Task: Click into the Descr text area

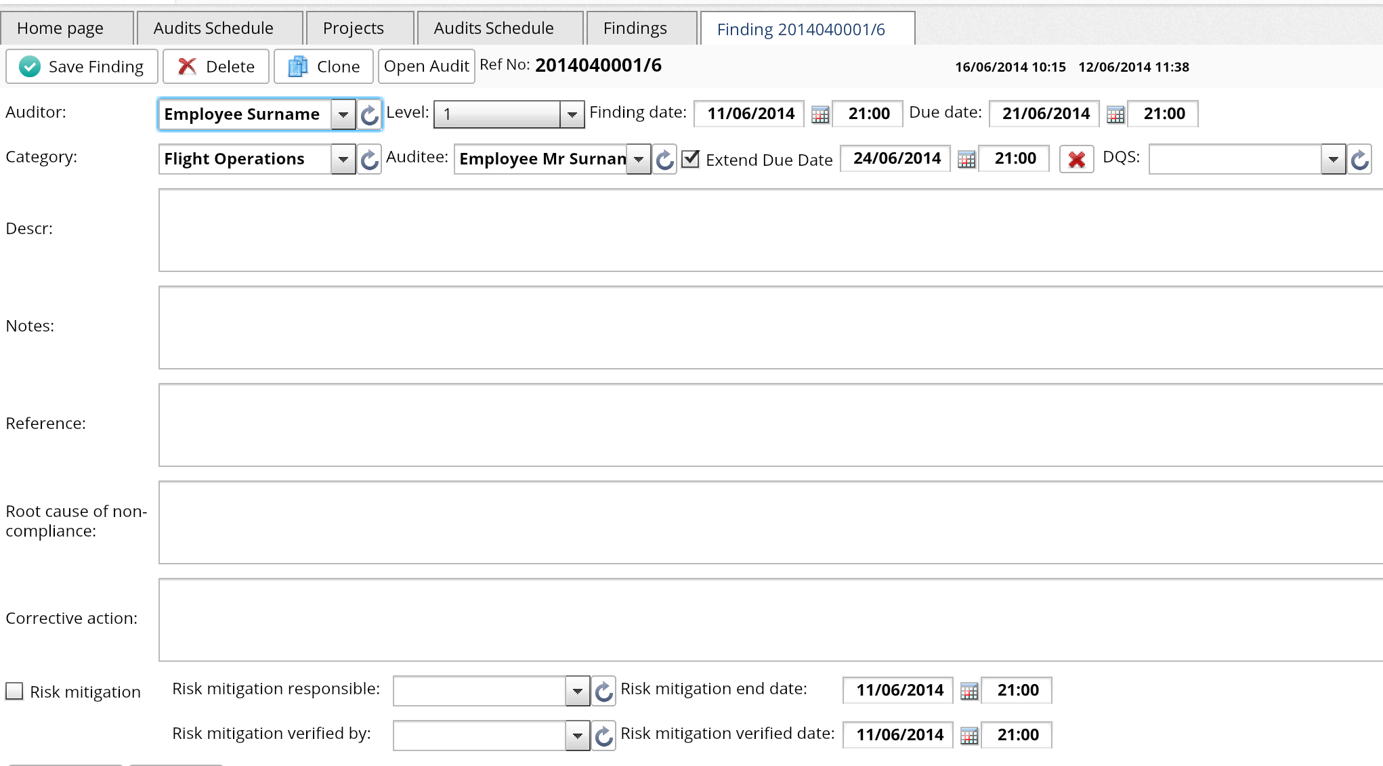Action: point(771,230)
